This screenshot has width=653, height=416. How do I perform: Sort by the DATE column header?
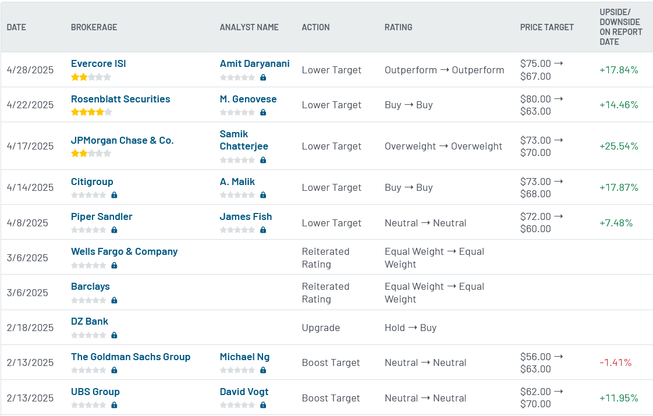(16, 27)
